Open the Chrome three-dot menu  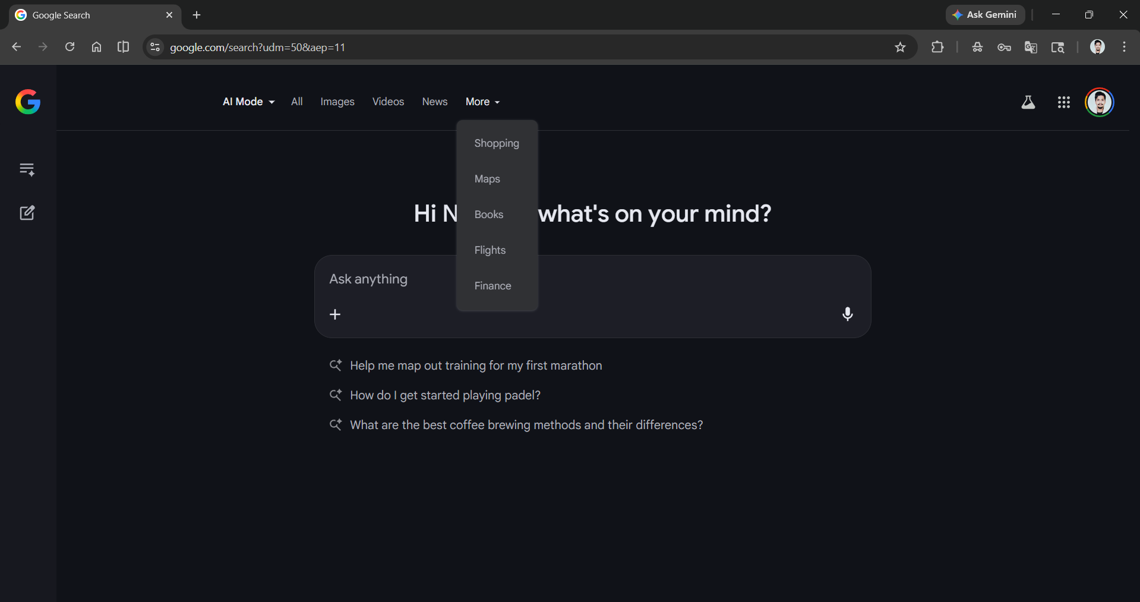(x=1124, y=47)
